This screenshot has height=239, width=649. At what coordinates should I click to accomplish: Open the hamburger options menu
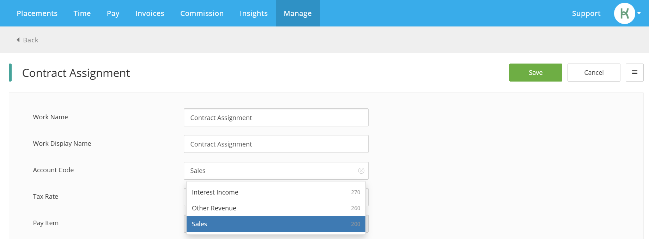[635, 72]
